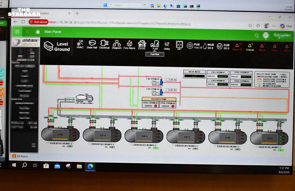295x191 pixels.
Task: Open the Alarm All bell
Action: click(x=237, y=47)
